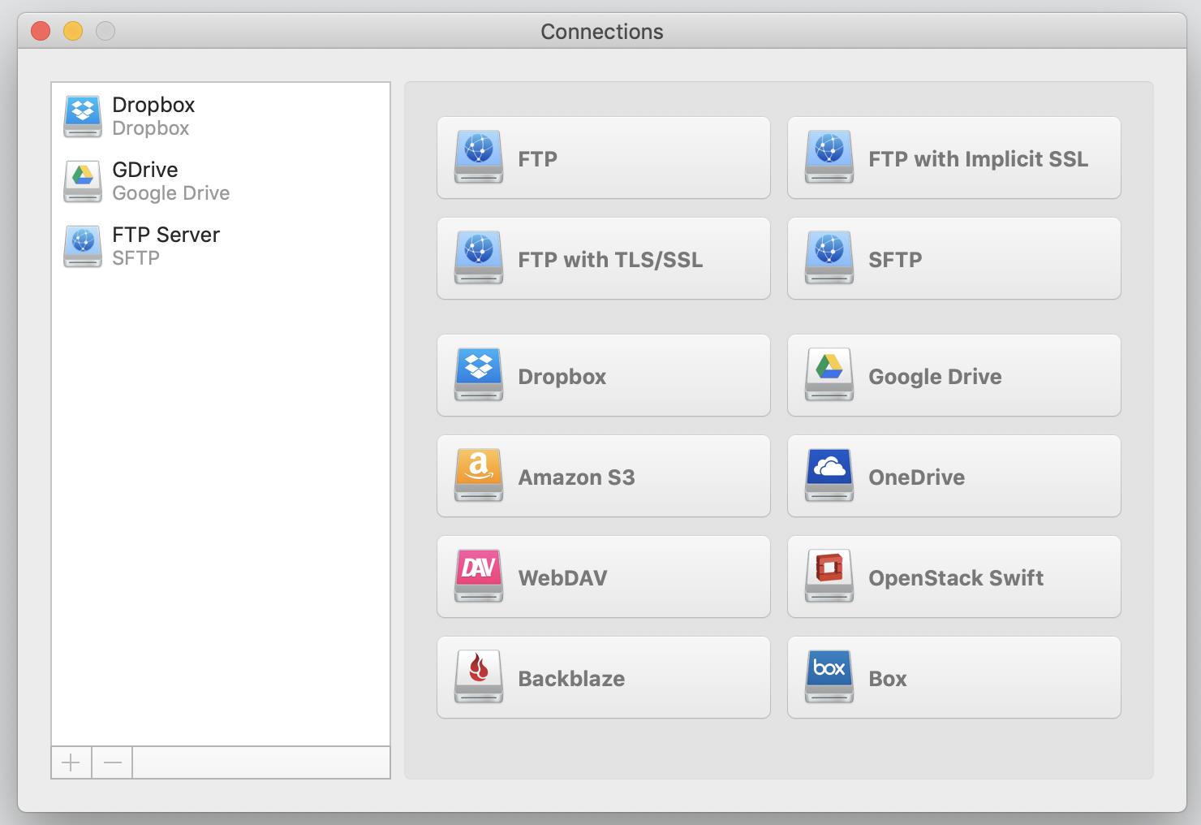Select the Google Drive connection type label

(935, 376)
